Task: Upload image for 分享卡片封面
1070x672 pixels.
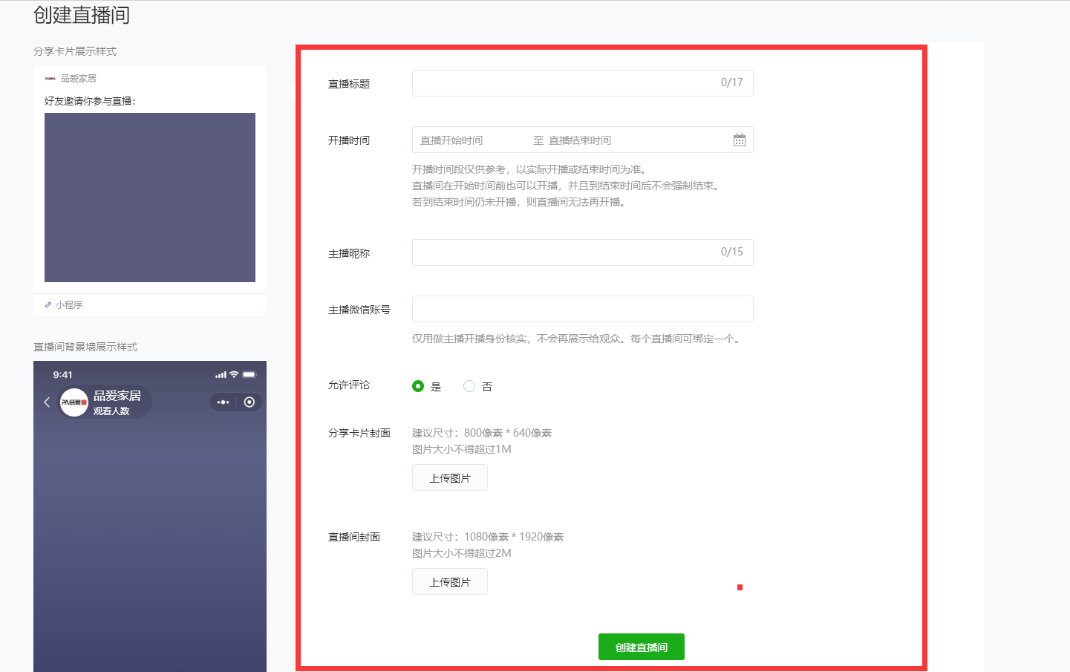Action: tap(450, 477)
